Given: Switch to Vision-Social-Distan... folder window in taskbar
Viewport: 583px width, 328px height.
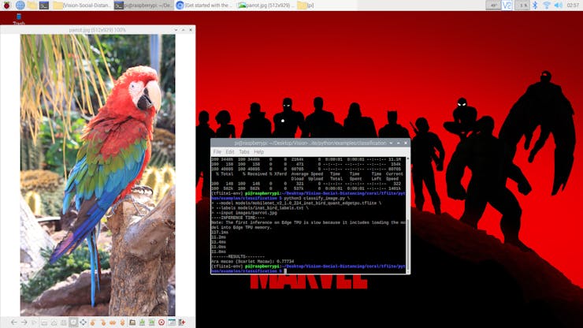Looking at the screenshot, I should tap(81, 6).
